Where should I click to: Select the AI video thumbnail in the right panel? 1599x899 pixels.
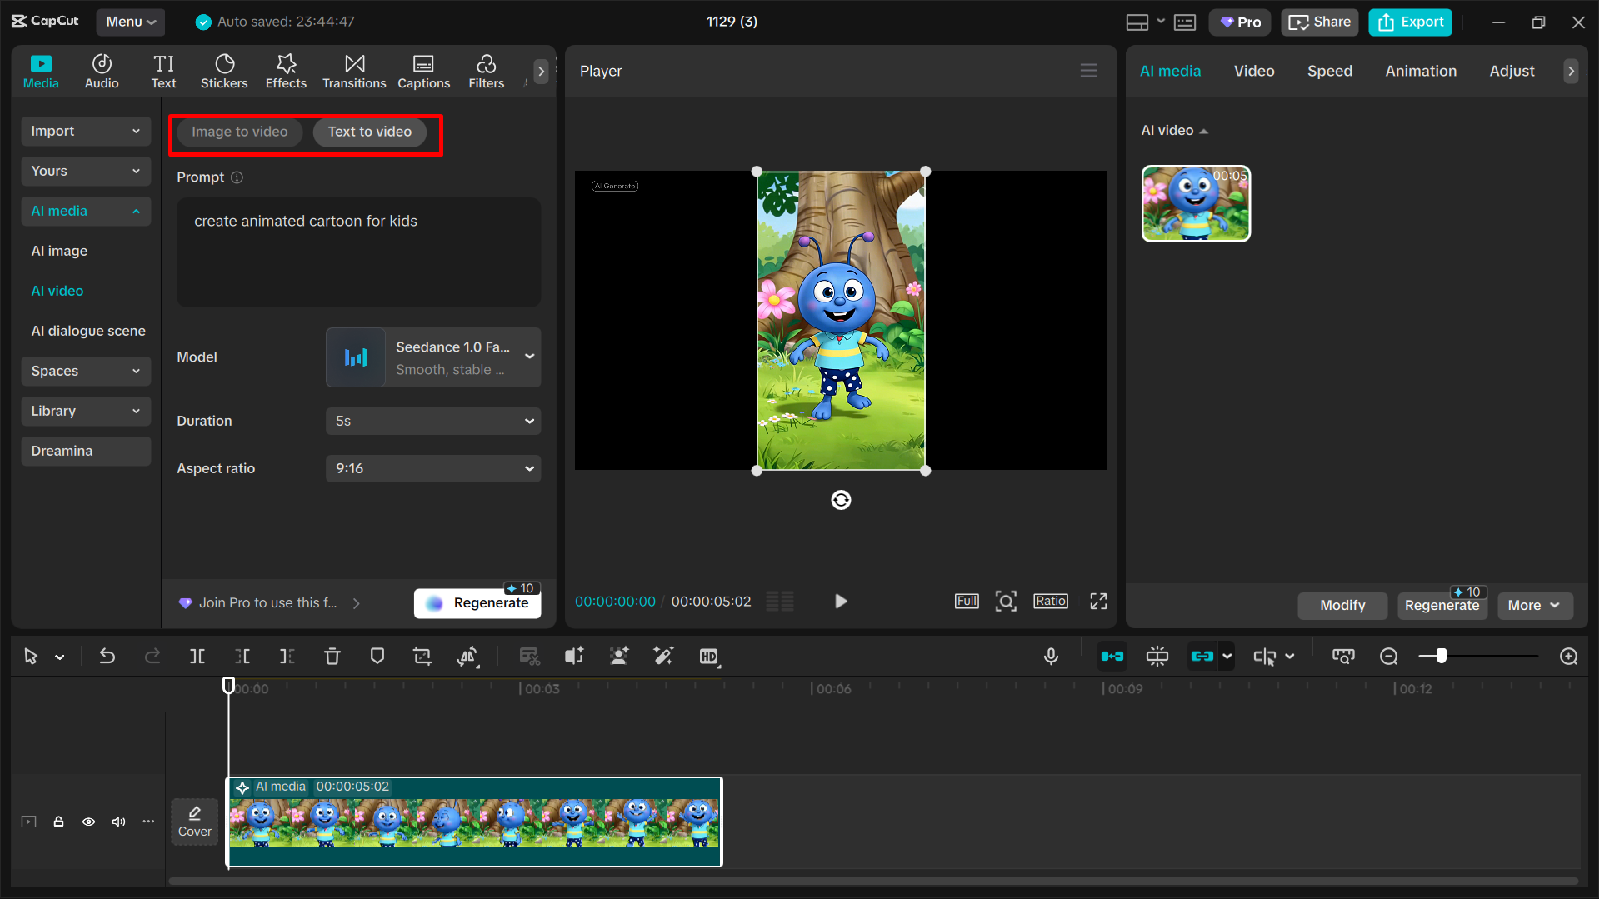(1195, 203)
